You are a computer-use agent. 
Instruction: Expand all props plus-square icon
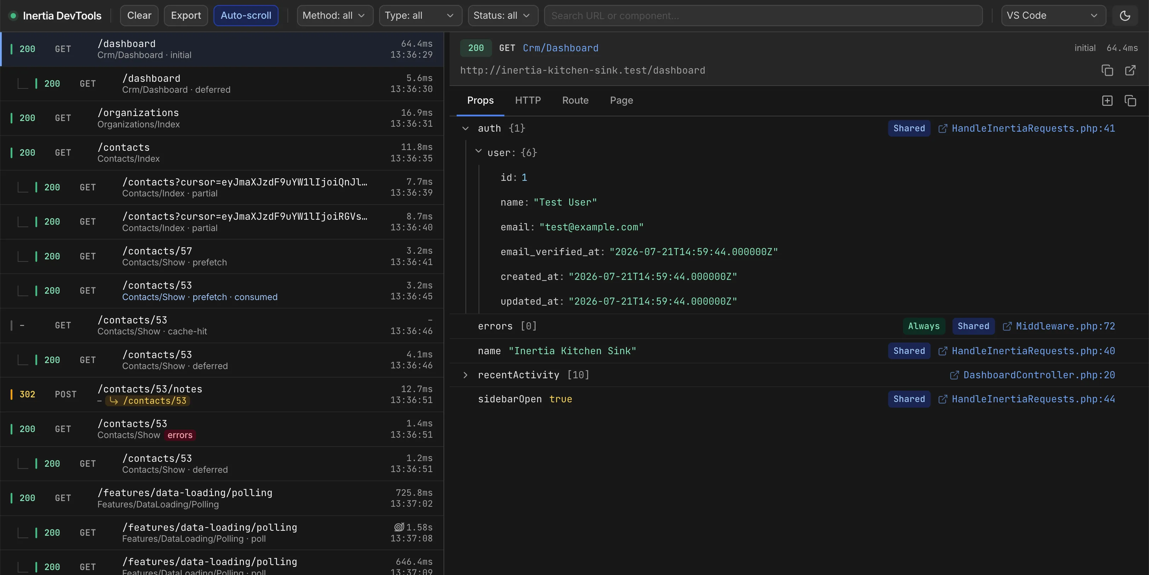1107,101
